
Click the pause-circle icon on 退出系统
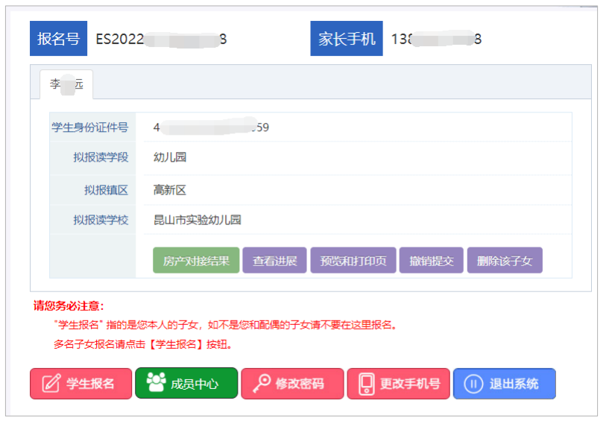[473, 384]
